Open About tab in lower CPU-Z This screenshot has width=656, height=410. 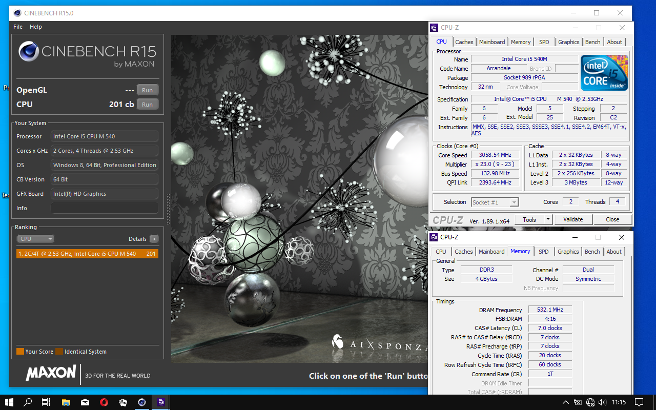point(614,252)
